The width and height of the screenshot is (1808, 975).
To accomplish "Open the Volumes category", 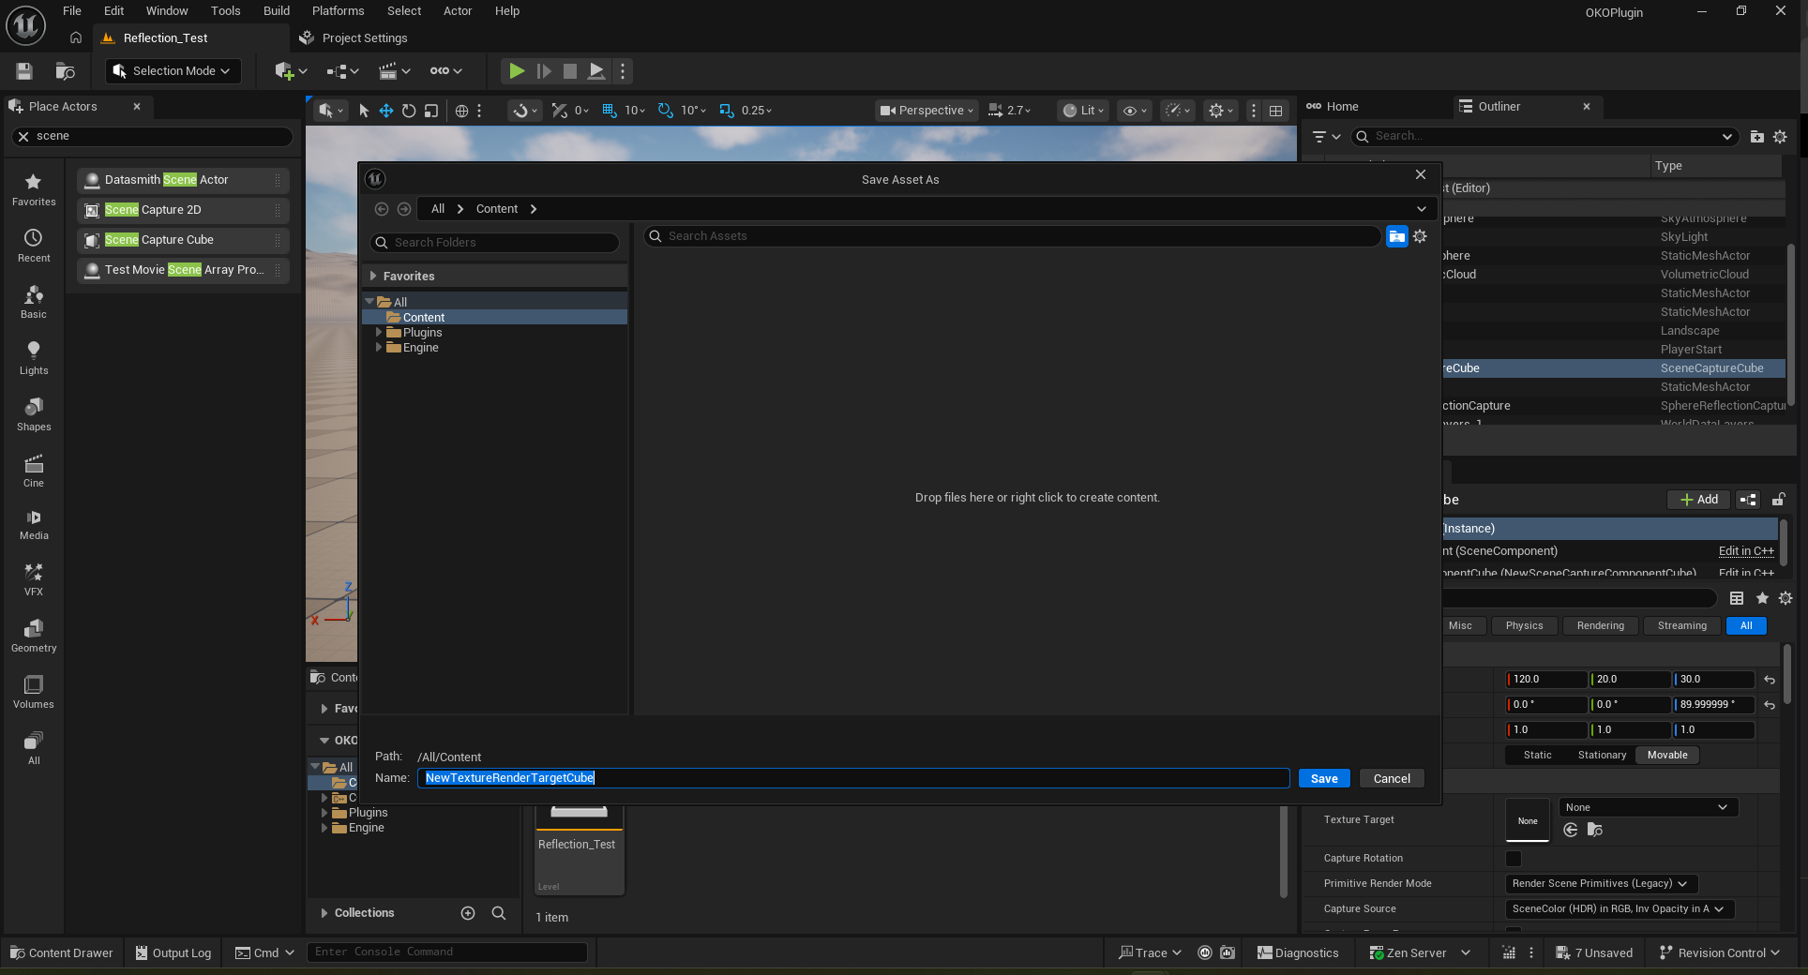I will pos(34,692).
